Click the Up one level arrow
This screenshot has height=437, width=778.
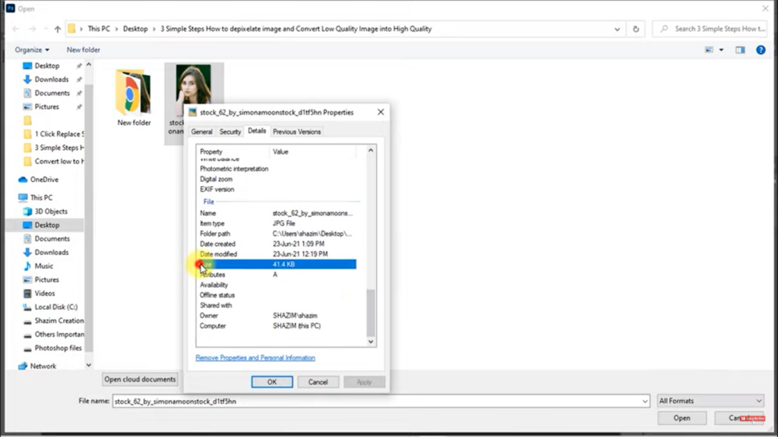pyautogui.click(x=59, y=28)
